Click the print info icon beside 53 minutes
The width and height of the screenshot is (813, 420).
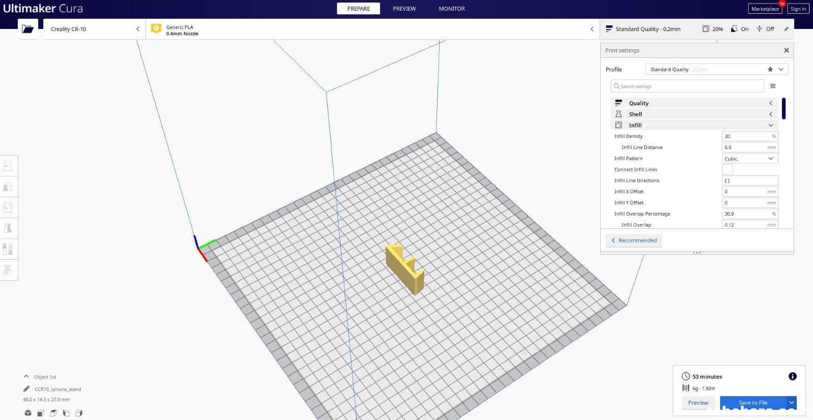point(792,376)
